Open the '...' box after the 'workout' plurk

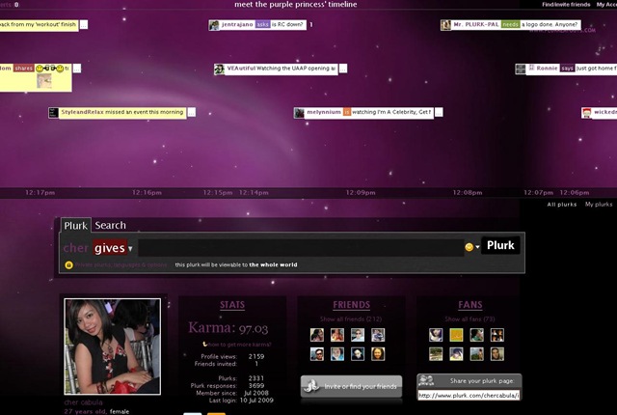[x=84, y=25]
